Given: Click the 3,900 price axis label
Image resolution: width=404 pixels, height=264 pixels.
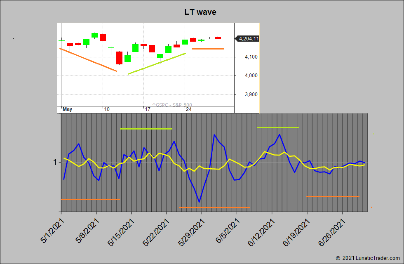Looking at the screenshot, I should point(247,94).
